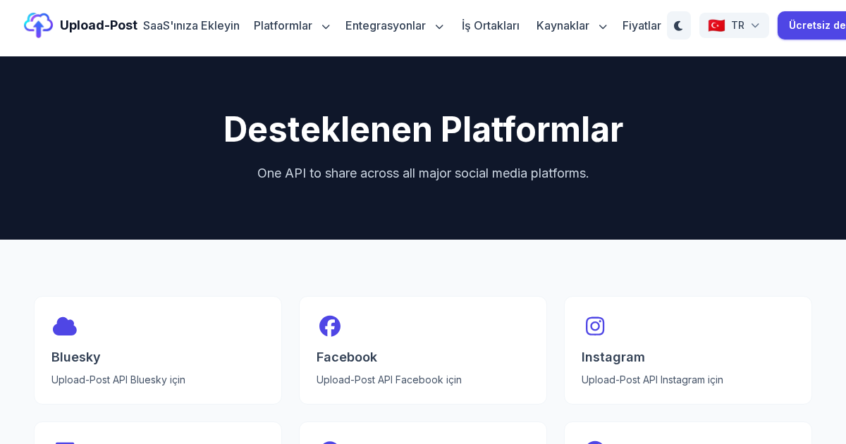Viewport: 846px width, 444px height.
Task: Open the Facebook card title
Action: pos(347,357)
